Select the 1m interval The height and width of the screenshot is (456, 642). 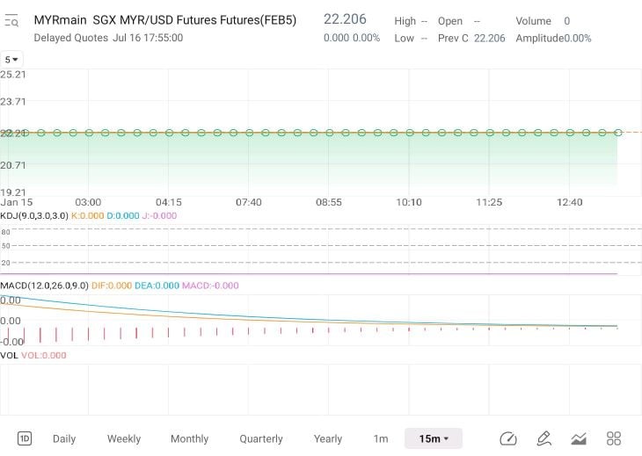click(x=381, y=438)
